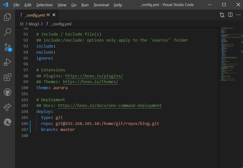Image resolution: width=243 pixels, height=168 pixels.
Task: Click the 'master' branch value
Action: point(68,130)
